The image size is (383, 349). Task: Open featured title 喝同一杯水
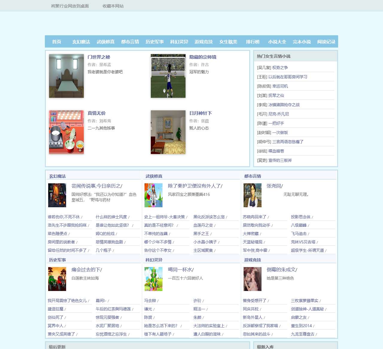pos(180,270)
